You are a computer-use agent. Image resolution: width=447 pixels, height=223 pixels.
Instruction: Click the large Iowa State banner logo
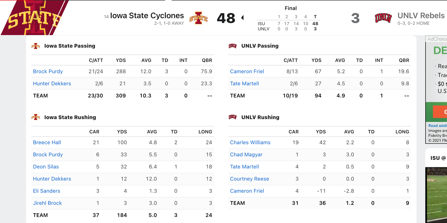tap(35, 18)
